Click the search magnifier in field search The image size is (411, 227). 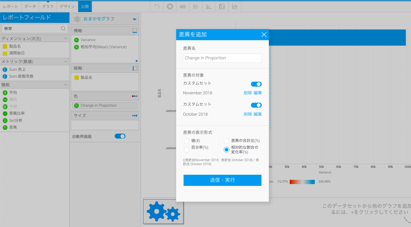(x=63, y=28)
